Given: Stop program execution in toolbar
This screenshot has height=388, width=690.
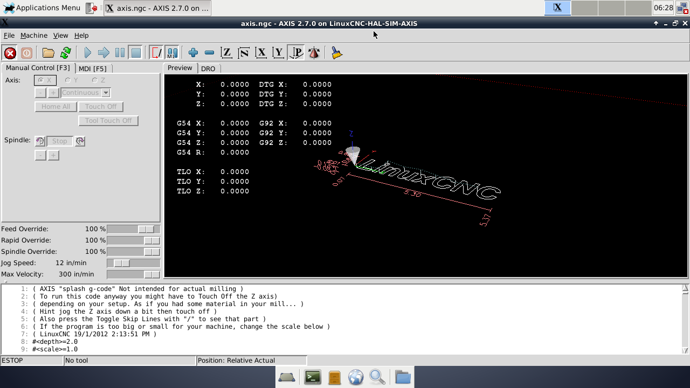Looking at the screenshot, I should [x=136, y=53].
